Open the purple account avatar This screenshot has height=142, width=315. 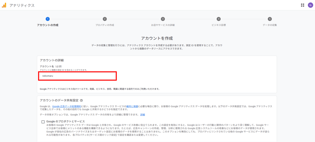[310, 5]
